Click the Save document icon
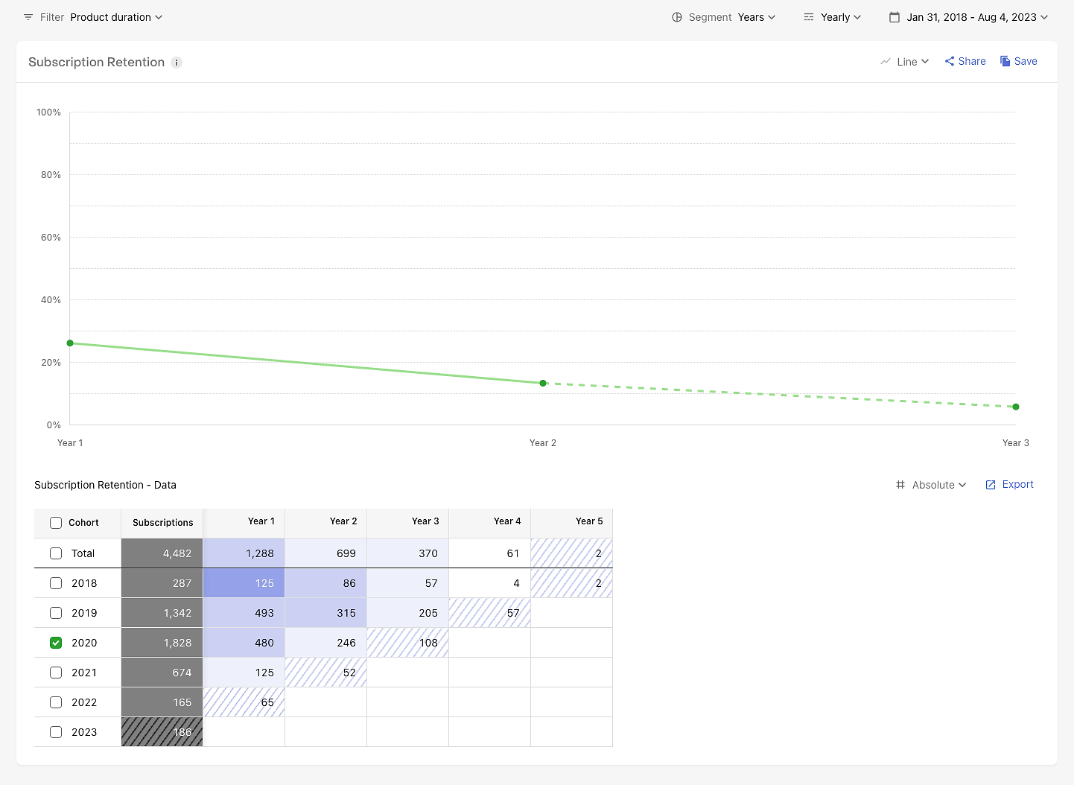Screen dimensions: 1074x785 click(x=1005, y=61)
